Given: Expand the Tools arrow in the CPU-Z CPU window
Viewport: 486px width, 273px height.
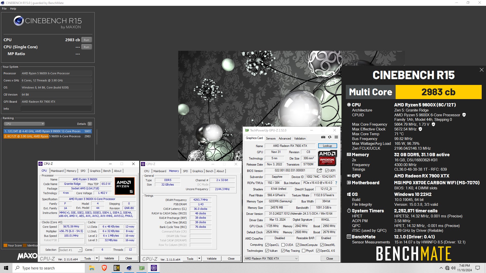Looking at the screenshot, I should (97, 258).
